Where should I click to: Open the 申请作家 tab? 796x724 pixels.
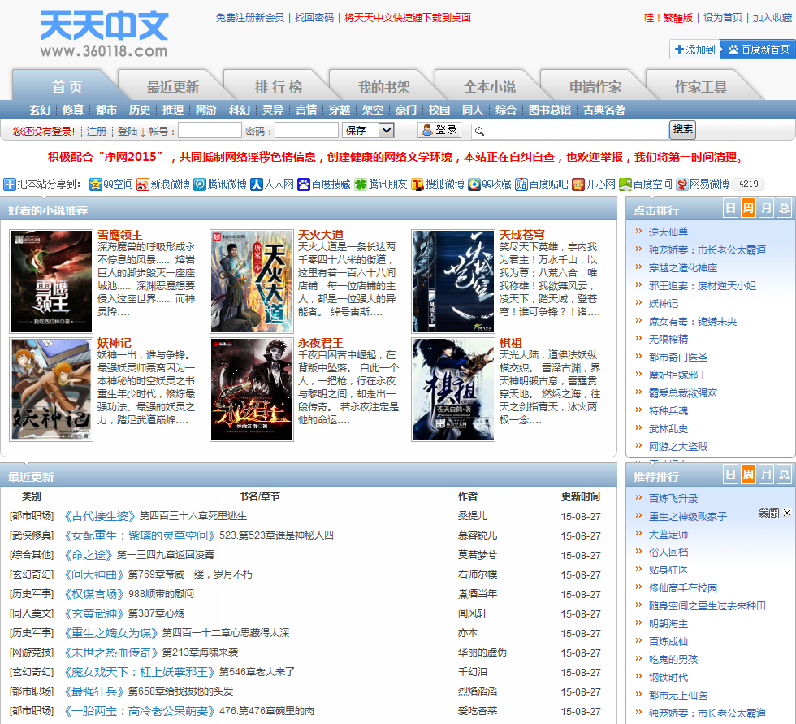[595, 87]
